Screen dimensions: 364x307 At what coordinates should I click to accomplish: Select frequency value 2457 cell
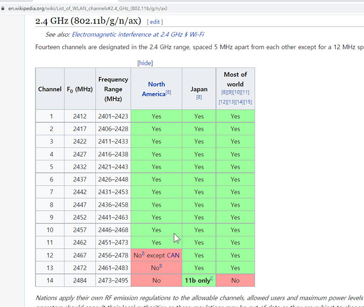pos(80,230)
